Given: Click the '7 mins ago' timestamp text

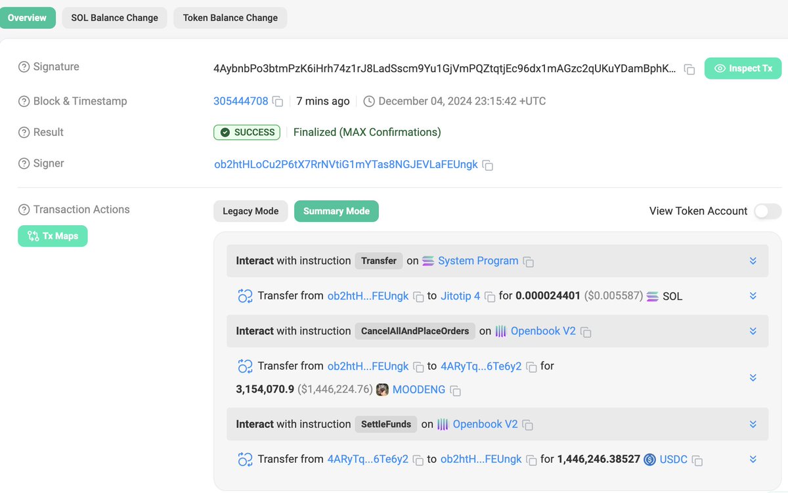Looking at the screenshot, I should (323, 101).
